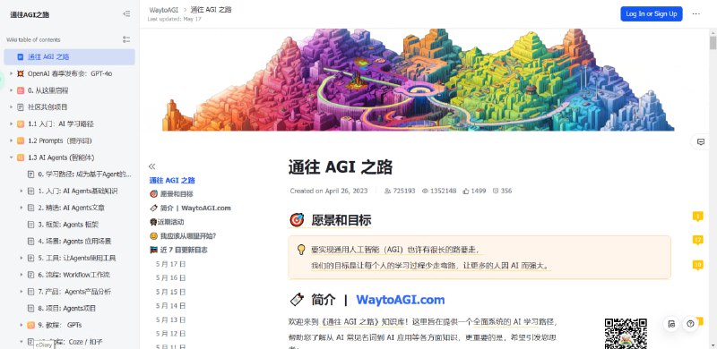
Task: Collapse the page outline with double chevron
Action: (151, 166)
